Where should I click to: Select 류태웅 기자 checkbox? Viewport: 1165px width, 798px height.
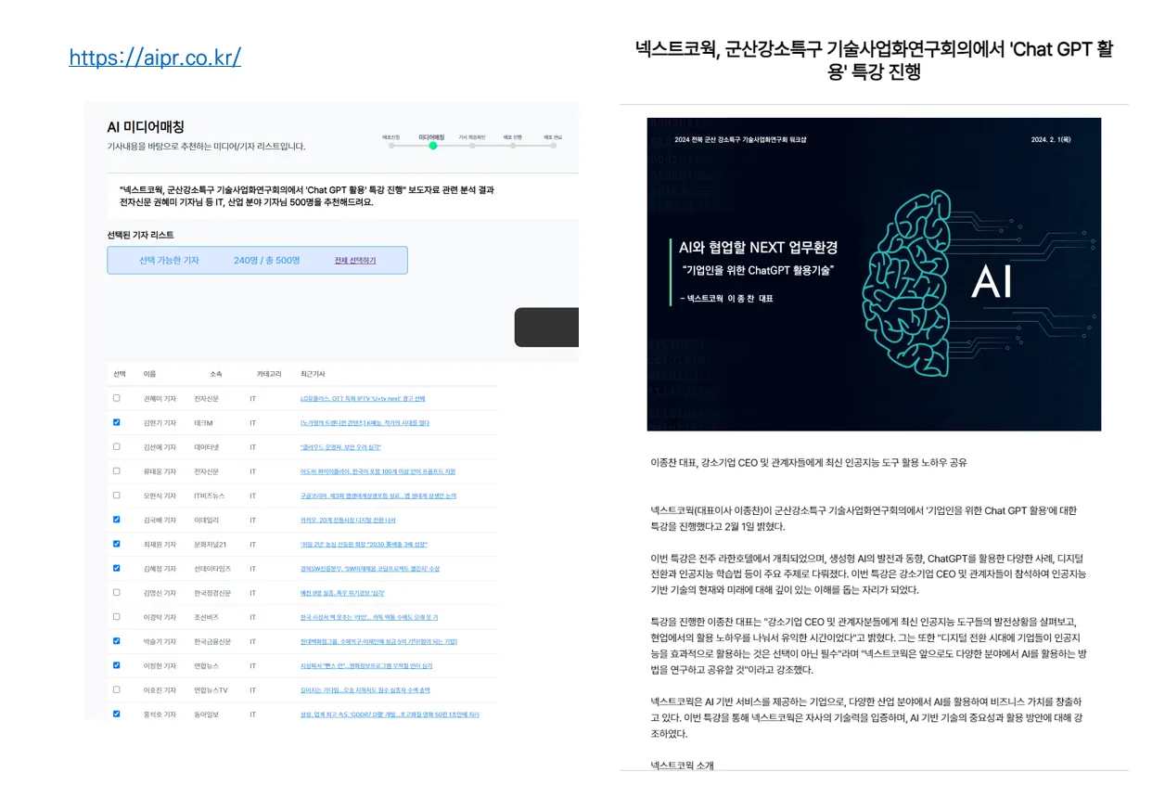click(x=117, y=470)
